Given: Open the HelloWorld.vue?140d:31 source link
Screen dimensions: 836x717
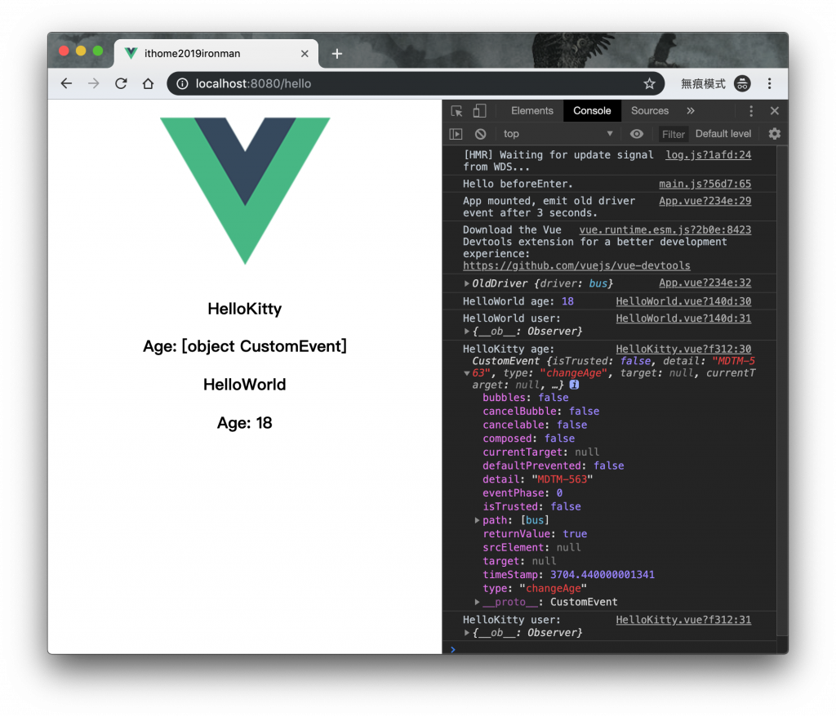Looking at the screenshot, I should [683, 318].
